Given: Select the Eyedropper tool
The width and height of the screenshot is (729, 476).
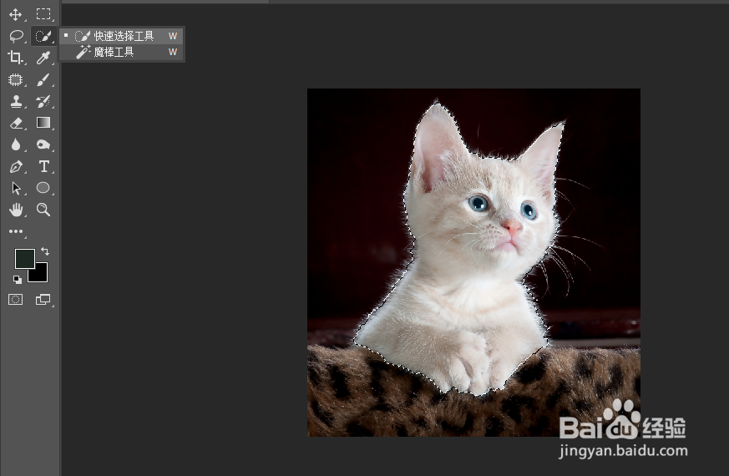Looking at the screenshot, I should pyautogui.click(x=43, y=57).
